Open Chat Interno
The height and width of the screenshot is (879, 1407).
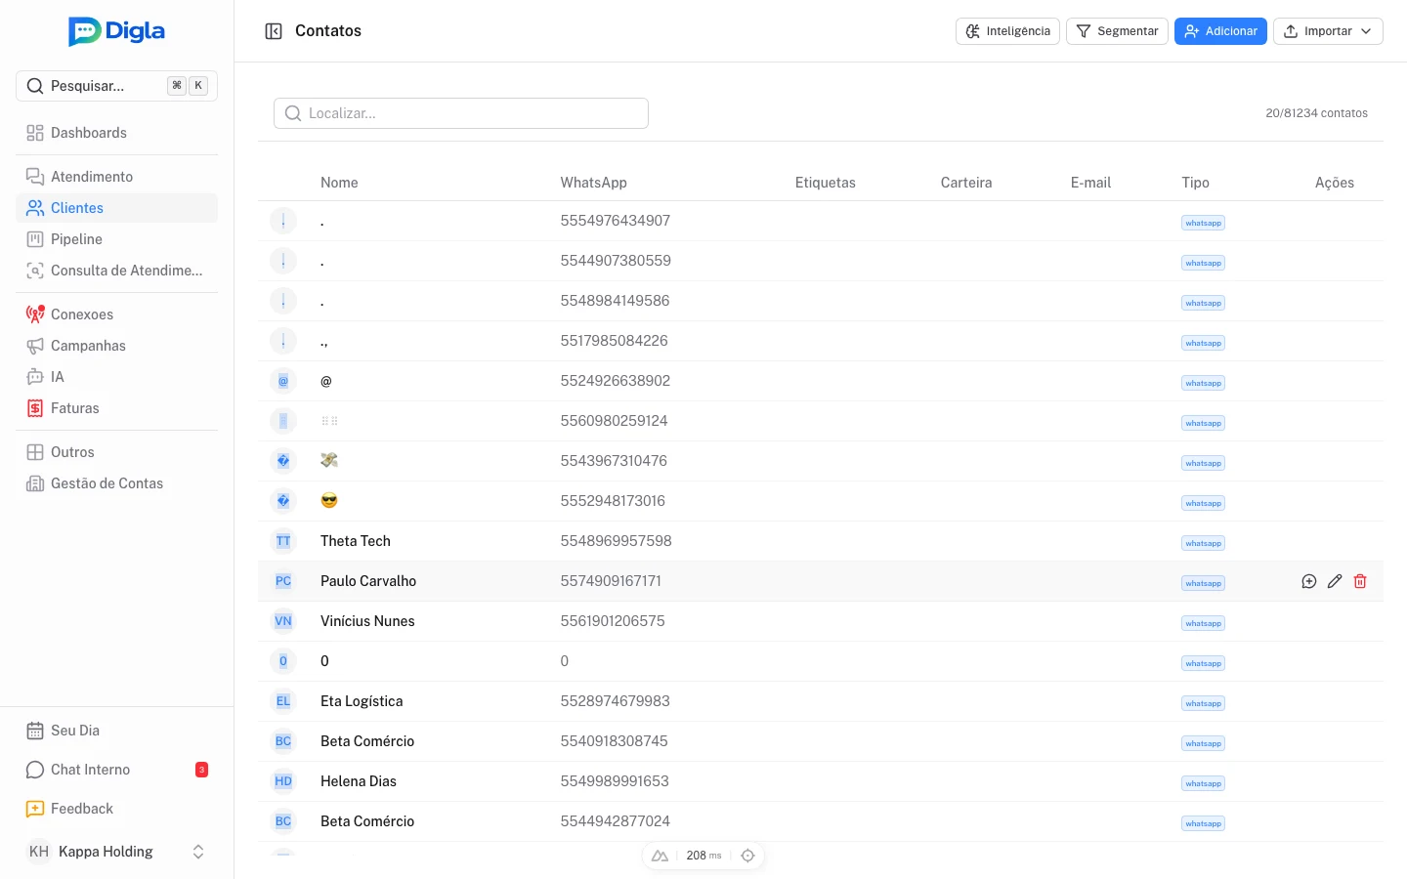116,770
